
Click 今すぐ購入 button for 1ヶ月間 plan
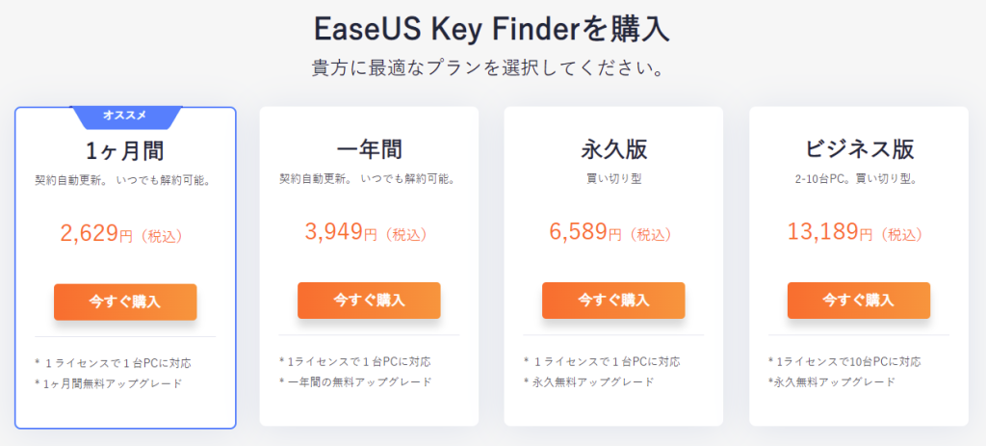[x=125, y=302]
